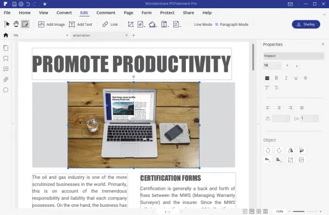This screenshot has width=329, height=215.
Task: Close the 'life' document tab
Action: pos(67,35)
